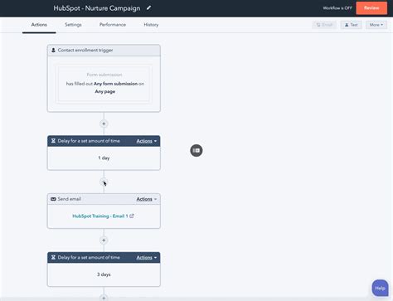Click the Test button
The image size is (393, 301).
[351, 25]
